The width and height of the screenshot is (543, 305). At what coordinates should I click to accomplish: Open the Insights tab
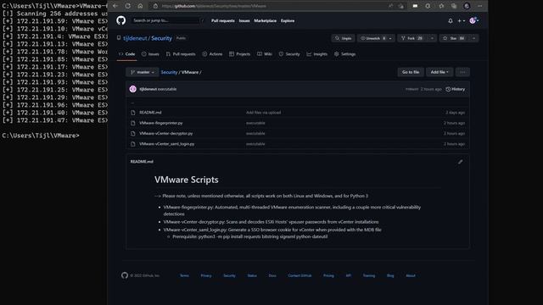pos(316,54)
